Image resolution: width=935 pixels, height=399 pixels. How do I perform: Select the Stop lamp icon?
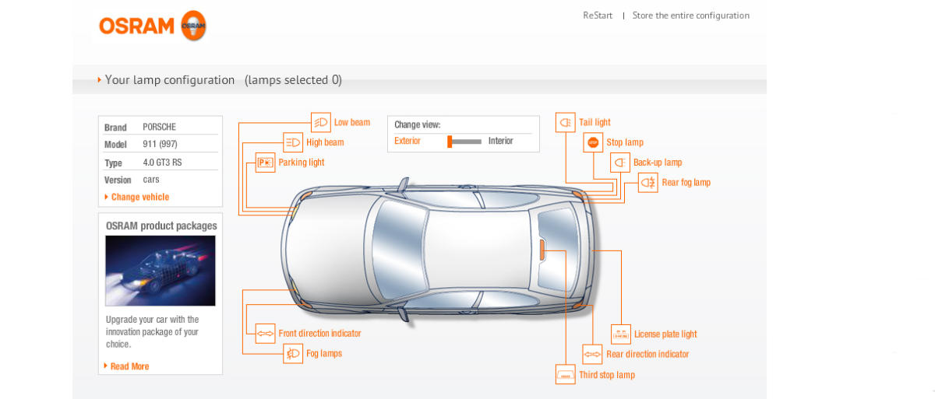click(593, 142)
